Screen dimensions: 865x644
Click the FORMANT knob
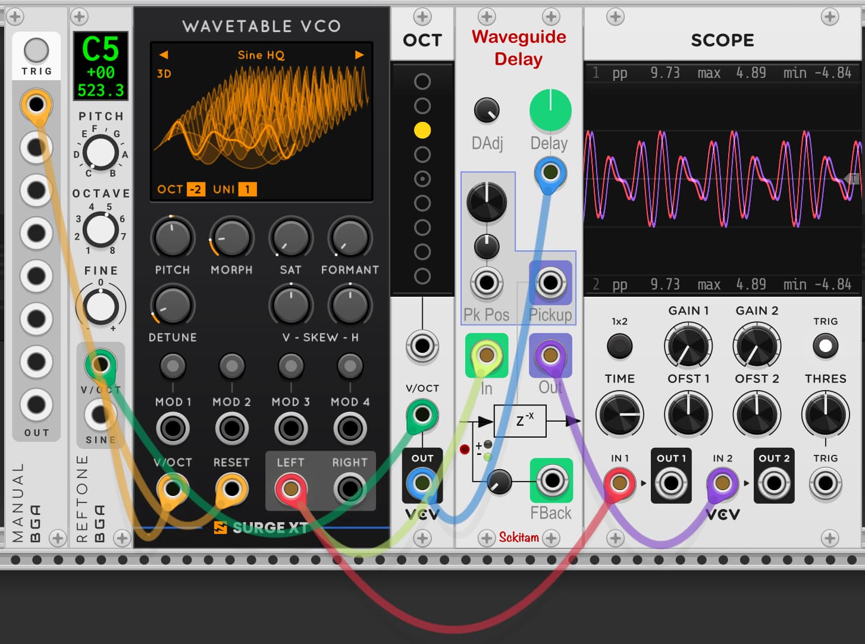[x=350, y=237]
